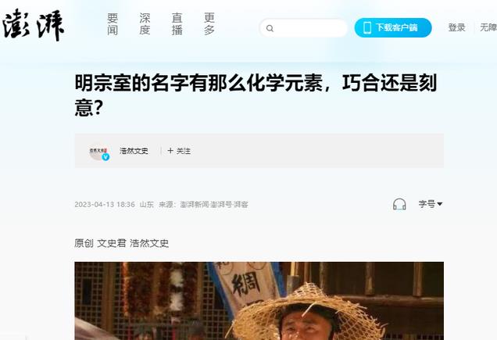497x340 pixels.
Task: Click the 登录 link
Action: (x=456, y=27)
